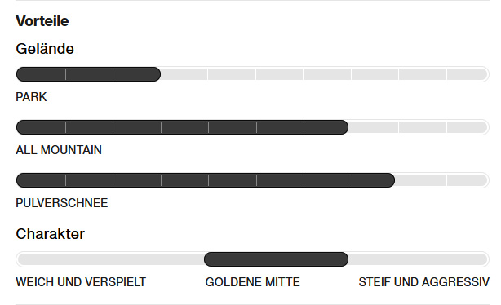Viewport: 501px width, 305px height.
Task: Click the ALL MOUNTAIN label
Action: coord(59,150)
